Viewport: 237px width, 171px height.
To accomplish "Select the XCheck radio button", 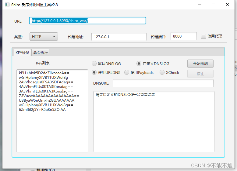I will (162, 73).
